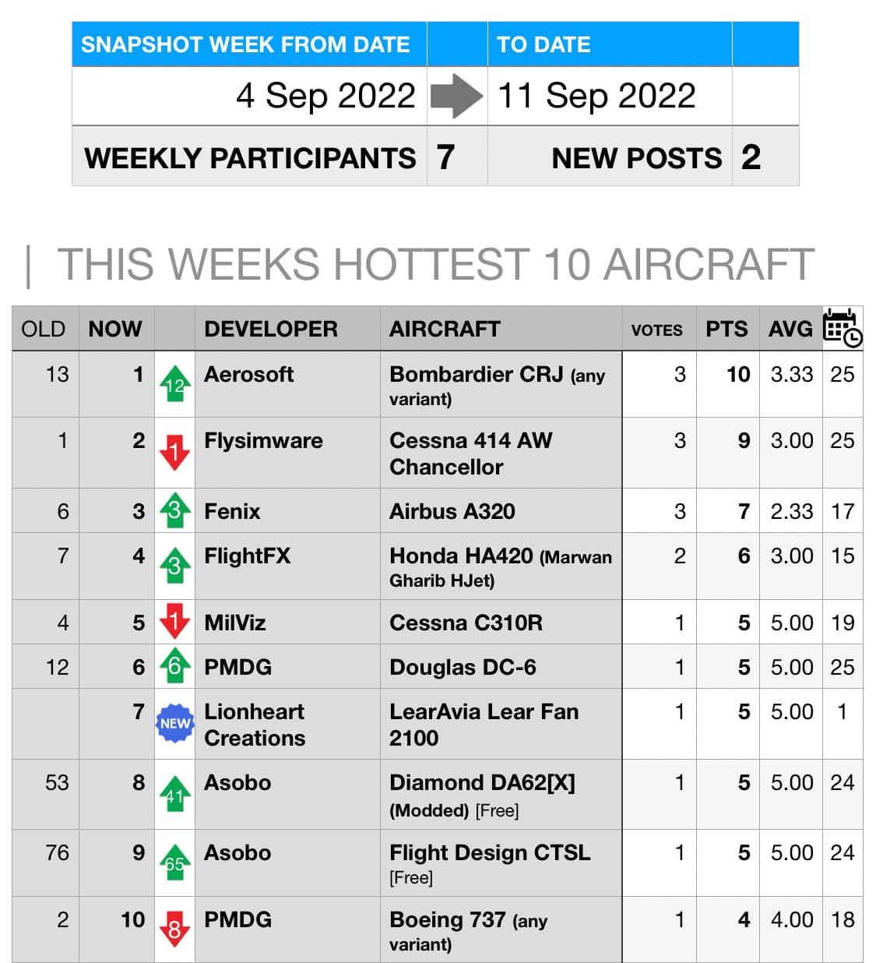Image resolution: width=876 pixels, height=963 pixels.
Task: Click the green up-41 arrow for Diamond DA62
Action: coord(174,793)
